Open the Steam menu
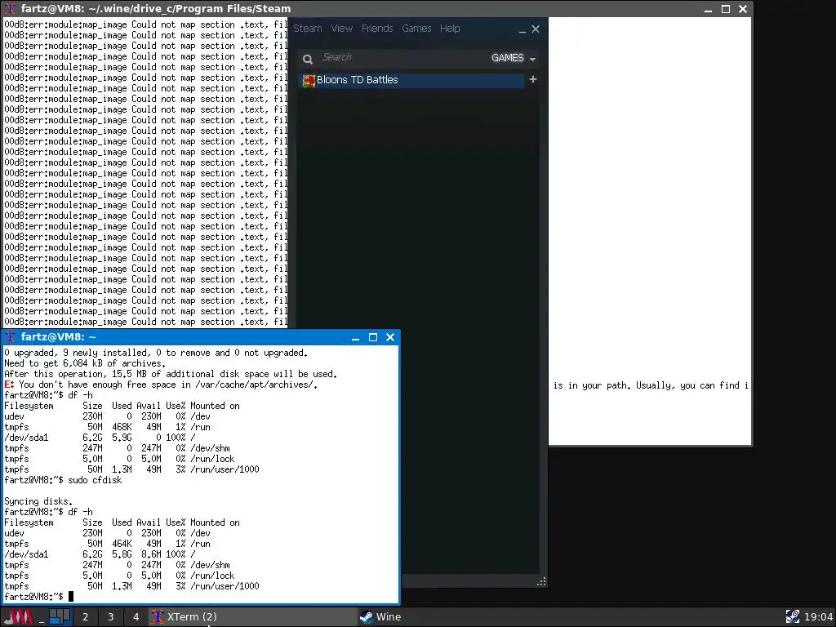The height and width of the screenshot is (627, 836). pos(308,29)
